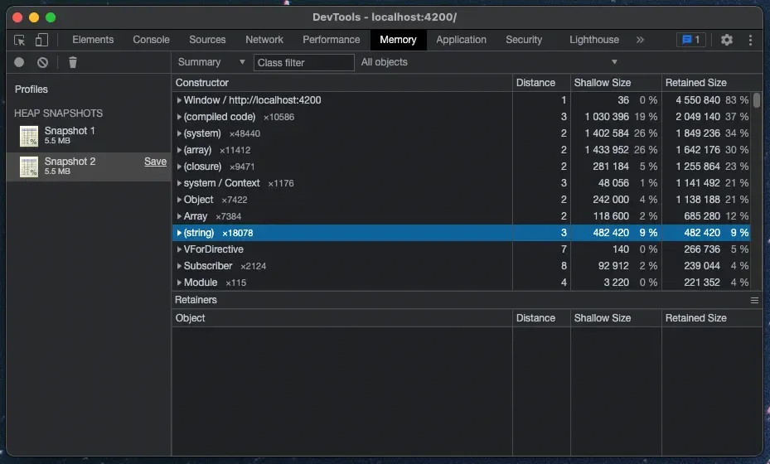The image size is (770, 464).
Task: Click the clear all profiles icon
Action: pos(42,62)
